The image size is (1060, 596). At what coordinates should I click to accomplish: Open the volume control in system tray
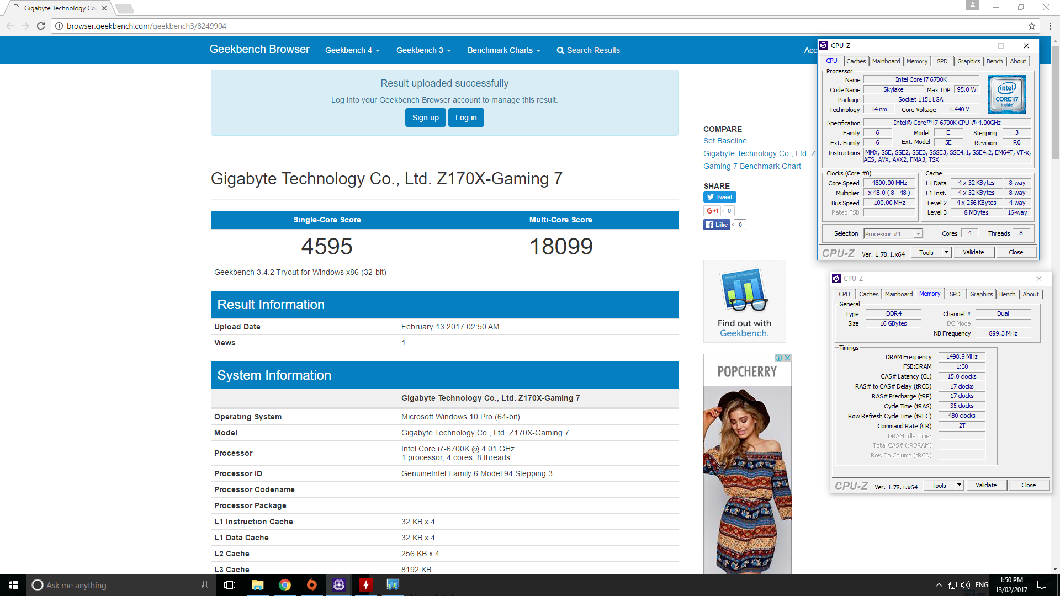[965, 585]
